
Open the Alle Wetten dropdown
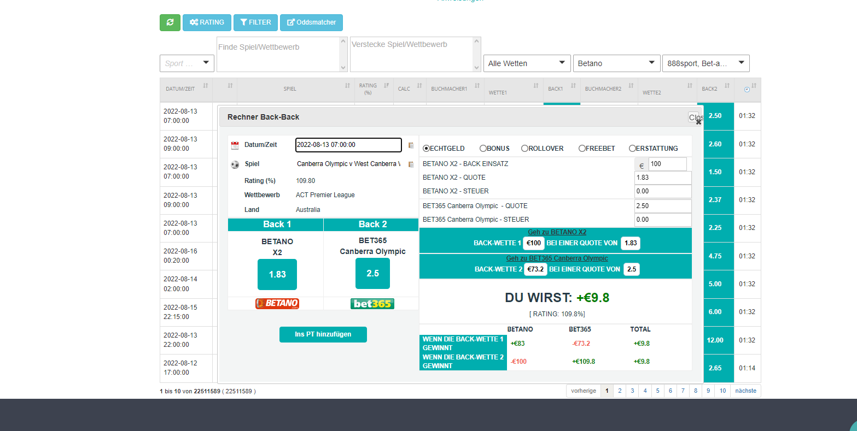point(527,63)
